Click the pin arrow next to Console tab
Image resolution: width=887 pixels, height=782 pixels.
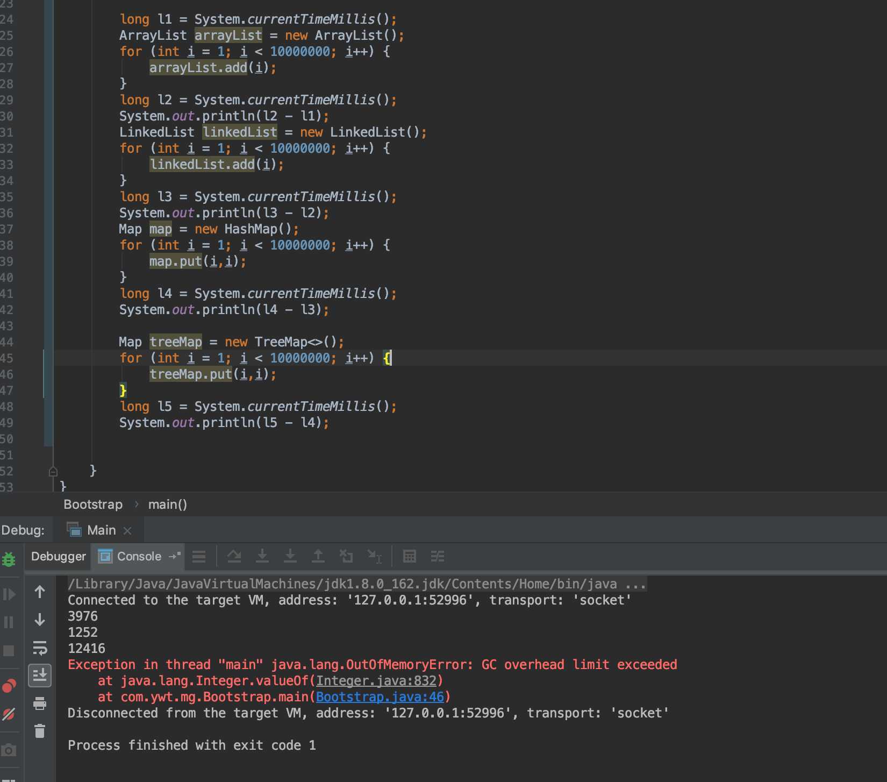175,556
